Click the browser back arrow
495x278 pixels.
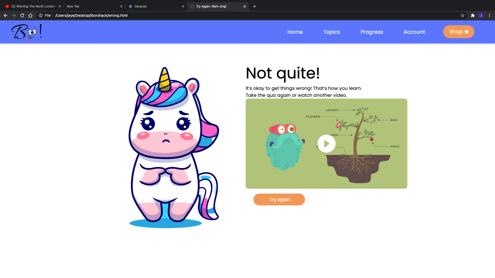[6, 15]
